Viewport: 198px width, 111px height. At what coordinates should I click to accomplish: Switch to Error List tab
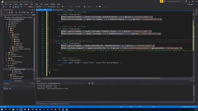click(67, 104)
